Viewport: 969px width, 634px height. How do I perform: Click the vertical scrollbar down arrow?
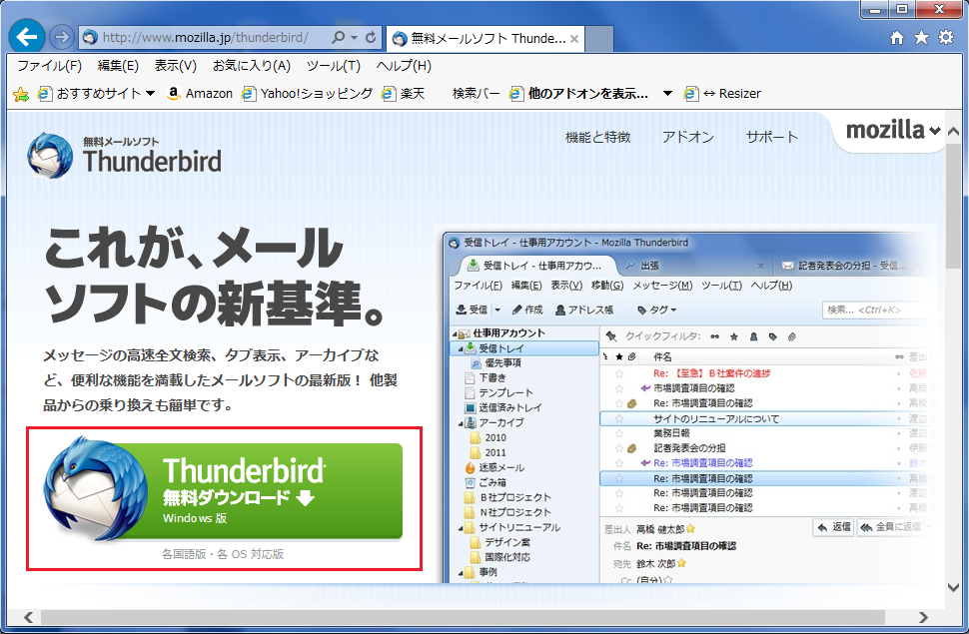pyautogui.click(x=954, y=587)
